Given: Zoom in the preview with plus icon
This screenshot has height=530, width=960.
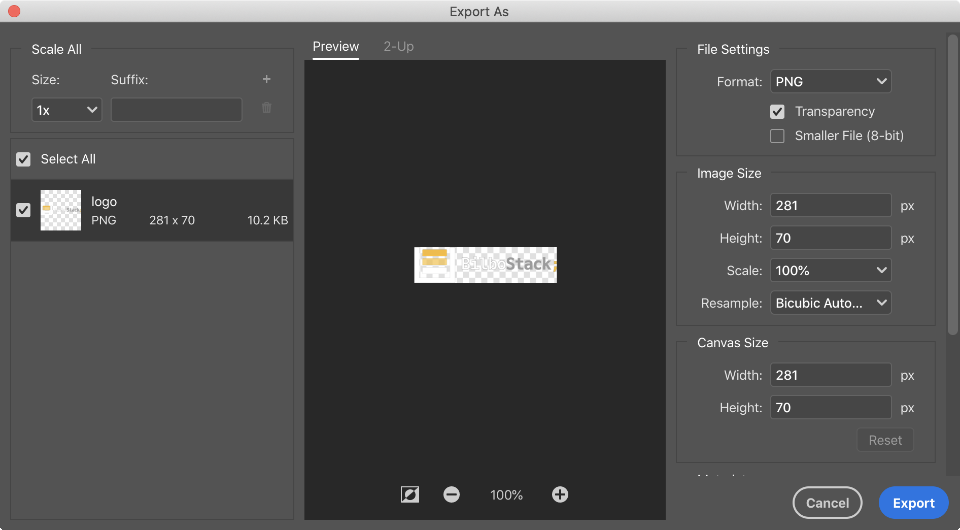Looking at the screenshot, I should (x=560, y=494).
